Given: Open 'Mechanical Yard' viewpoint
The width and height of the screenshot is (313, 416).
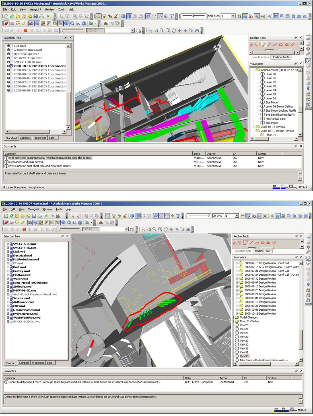Looking at the screenshot, I should tap(275, 119).
